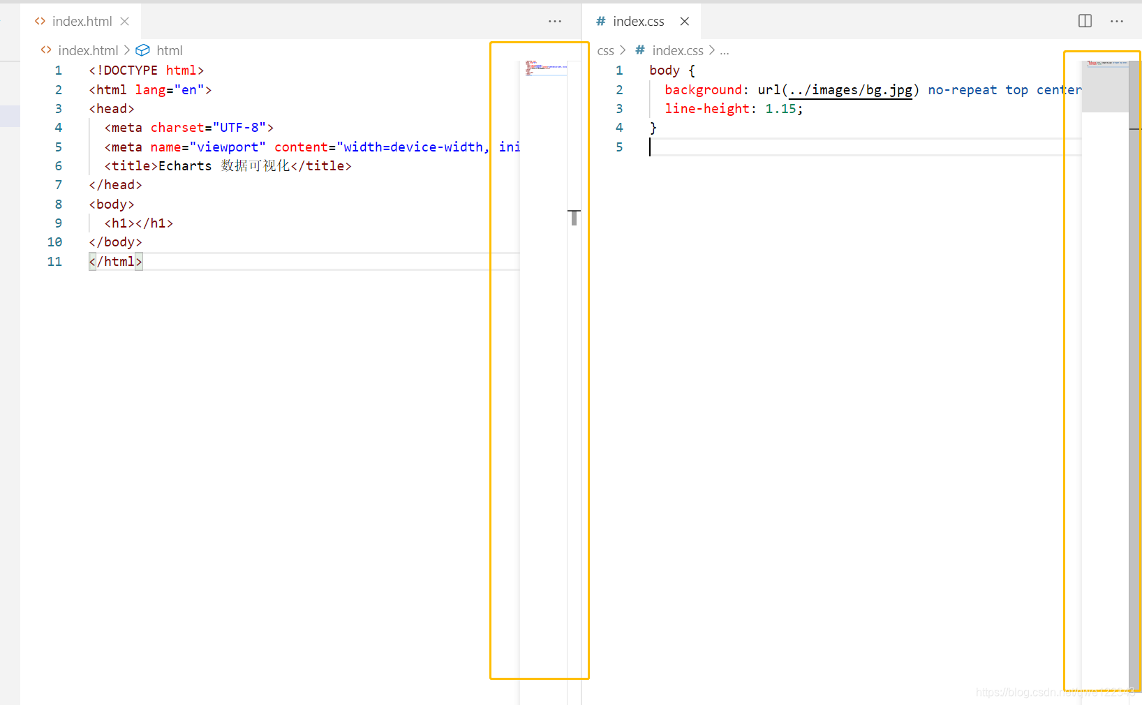
Task: Open more actions menu for left editor
Action: [x=555, y=22]
